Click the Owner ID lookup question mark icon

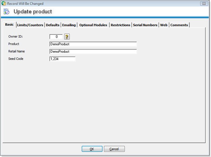(67, 37)
